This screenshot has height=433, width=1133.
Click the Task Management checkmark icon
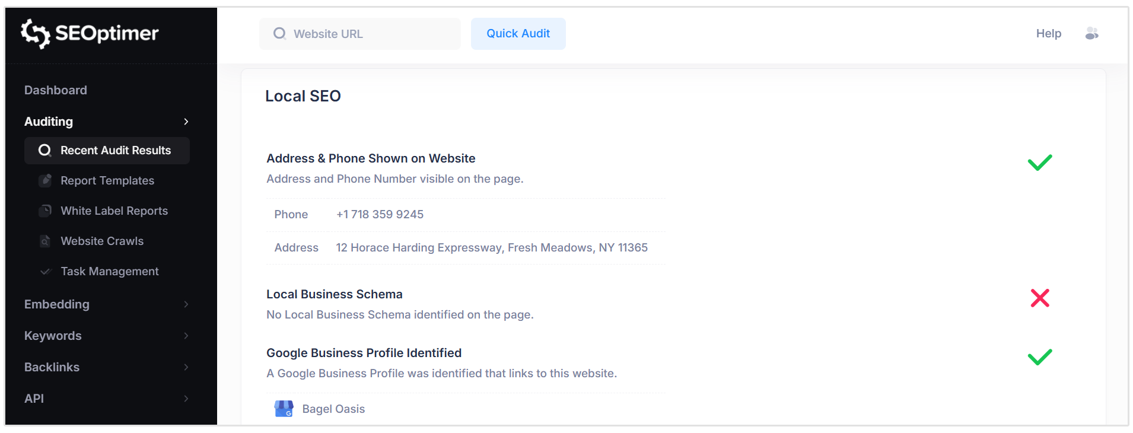click(x=45, y=272)
